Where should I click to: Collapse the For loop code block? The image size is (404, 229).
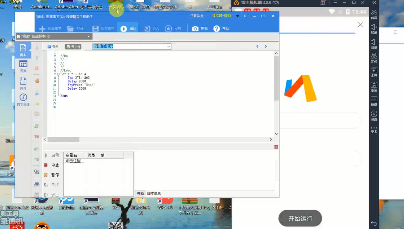point(58,74)
